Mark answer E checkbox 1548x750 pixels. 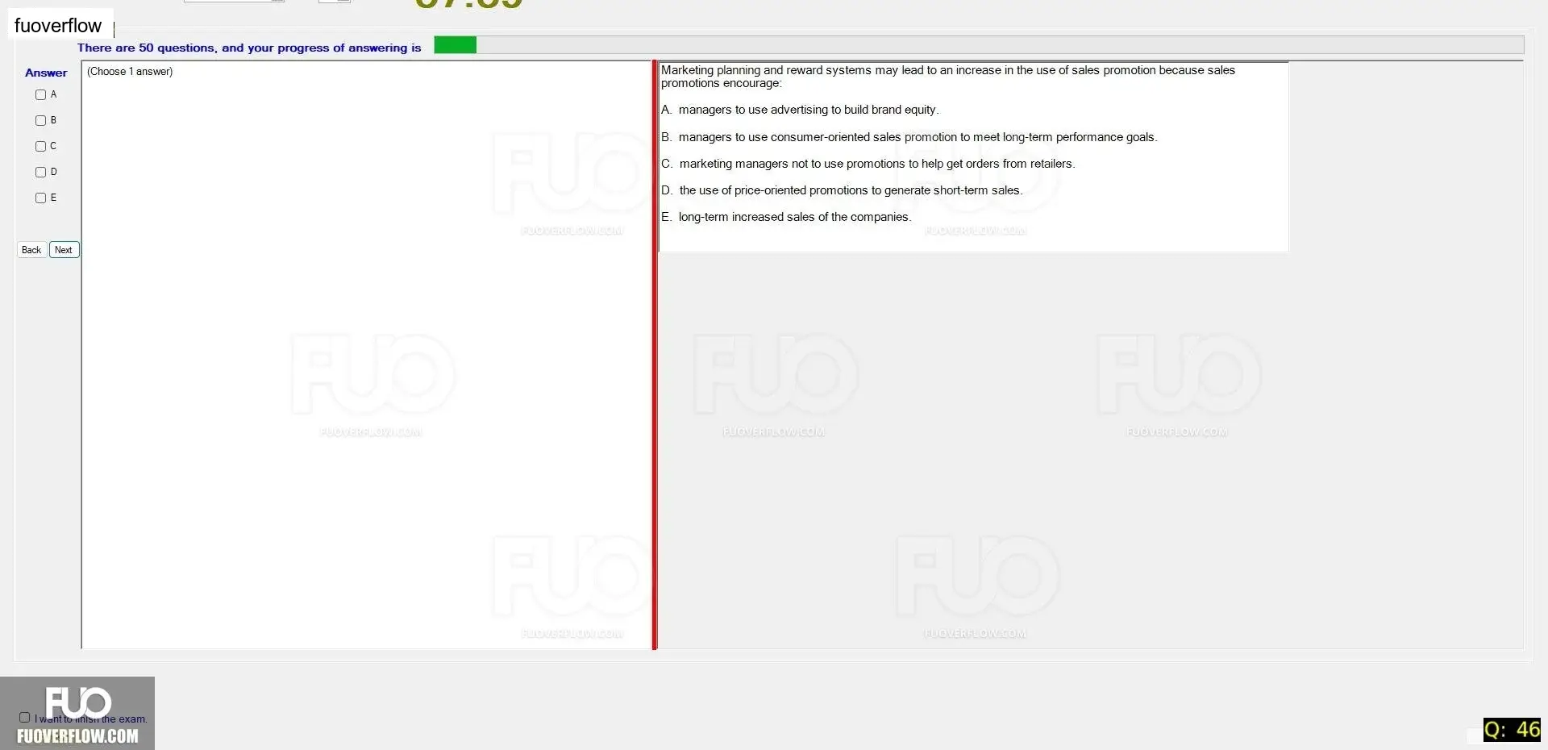click(x=40, y=198)
